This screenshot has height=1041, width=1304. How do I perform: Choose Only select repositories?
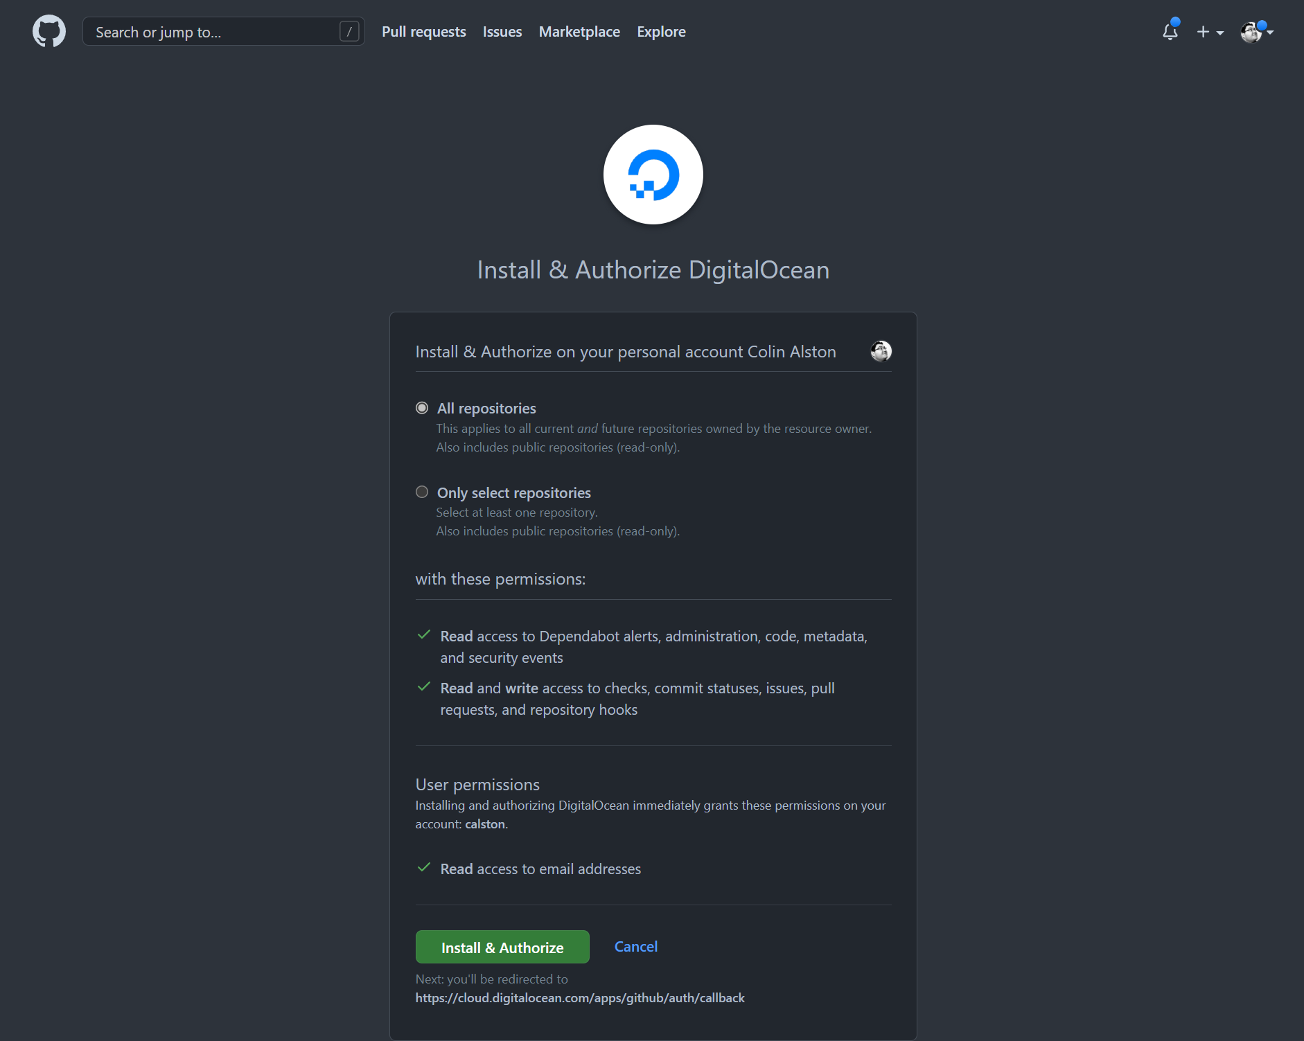coord(422,492)
